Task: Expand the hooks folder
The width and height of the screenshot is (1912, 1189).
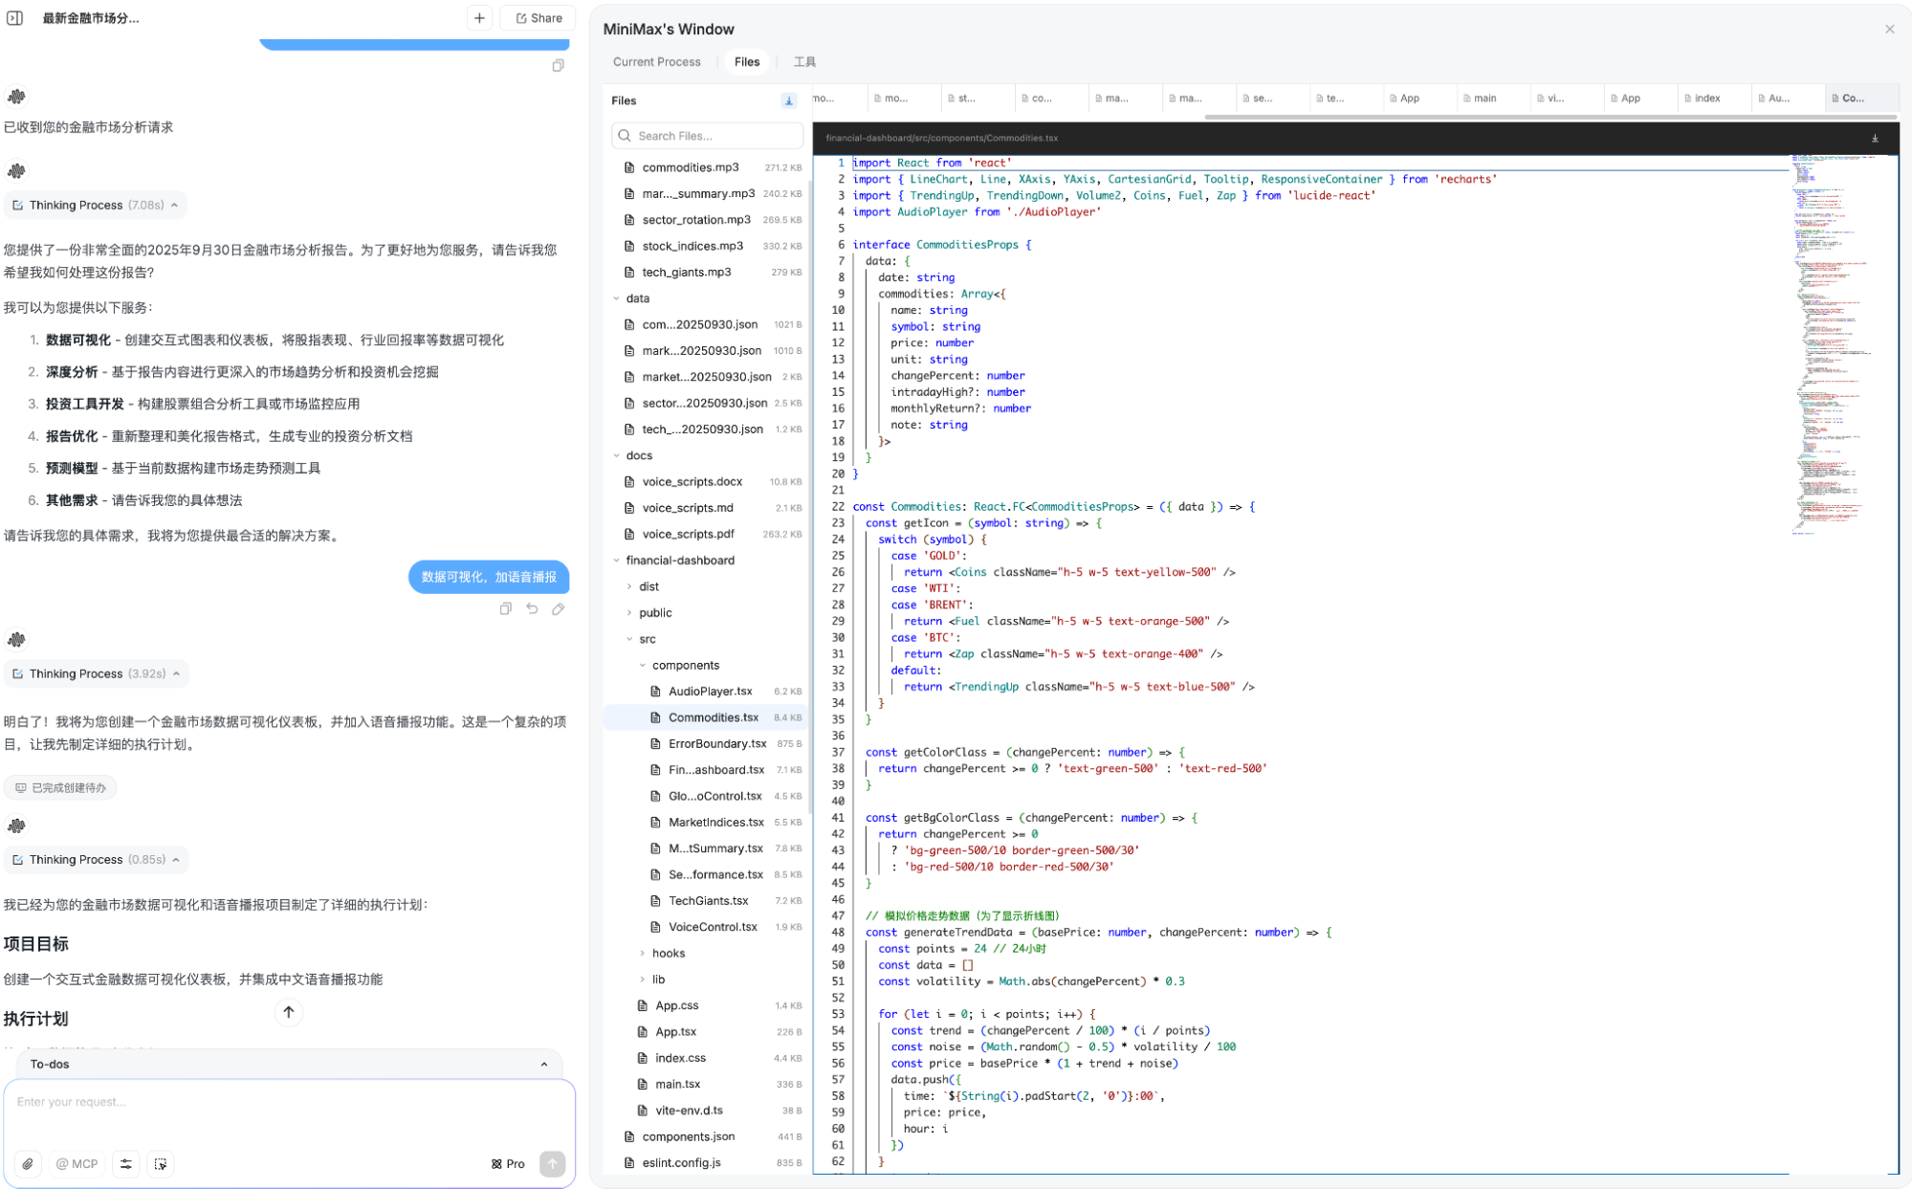Action: [668, 953]
